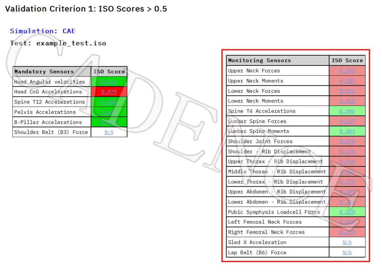The image size is (382, 273).
Task: Open the Lower Abdomen - Rib Displacement score link
Action: point(347,202)
